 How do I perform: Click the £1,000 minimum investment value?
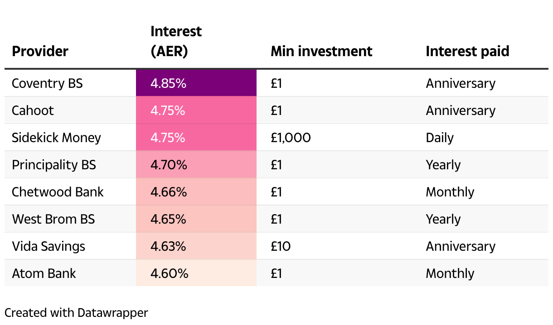coord(291,138)
